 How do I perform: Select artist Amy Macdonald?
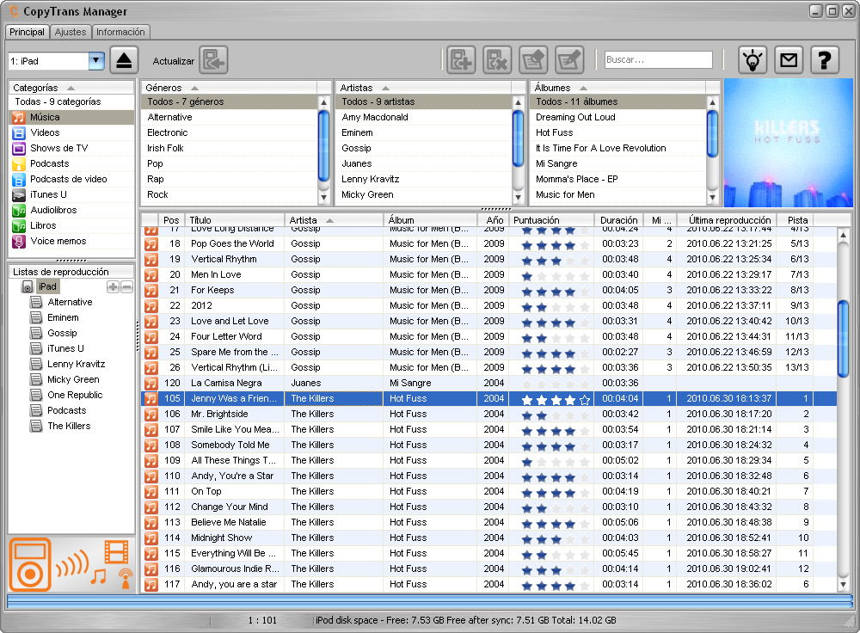[x=423, y=117]
